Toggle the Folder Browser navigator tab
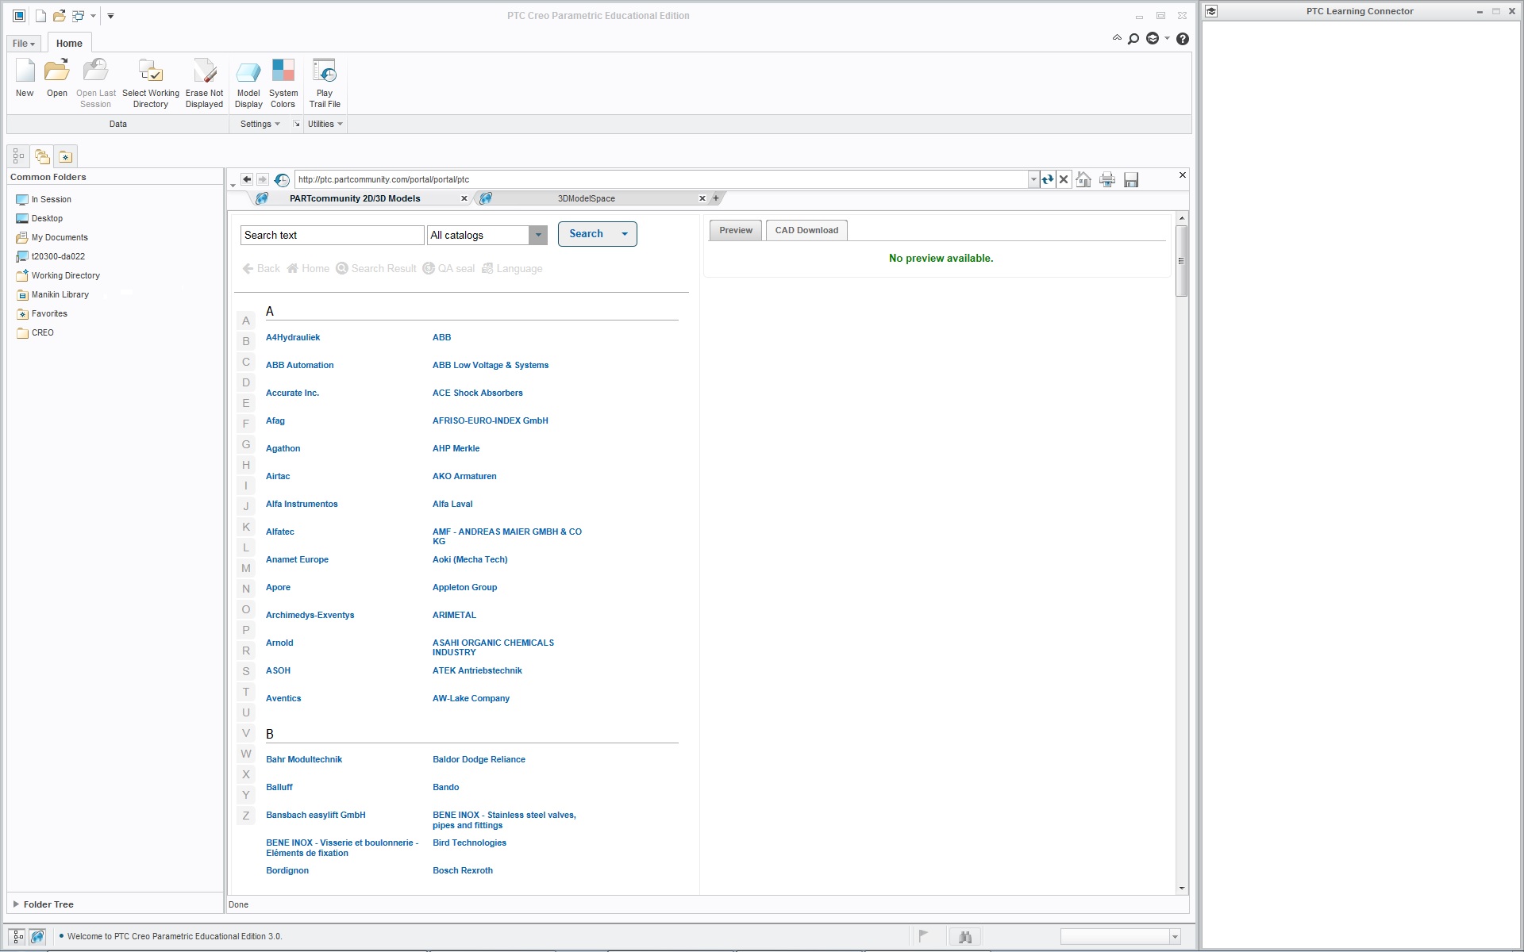 42,156
